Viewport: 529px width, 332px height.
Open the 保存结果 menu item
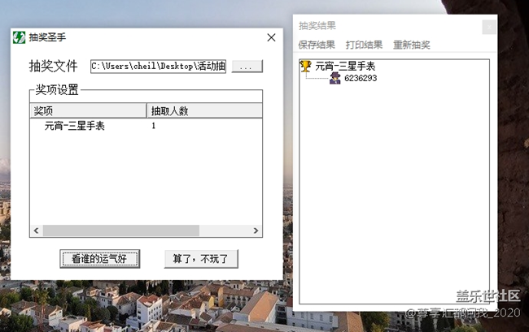(317, 45)
